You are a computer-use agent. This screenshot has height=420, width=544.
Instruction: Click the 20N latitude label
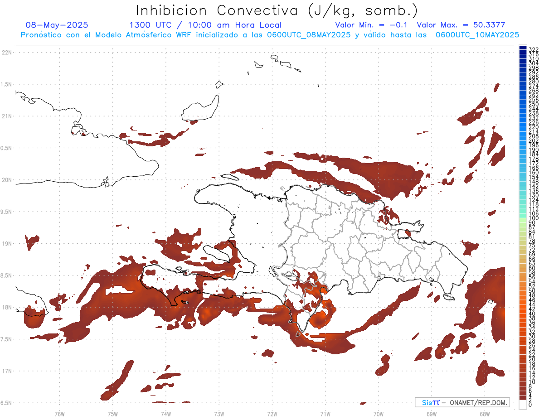coord(7,180)
